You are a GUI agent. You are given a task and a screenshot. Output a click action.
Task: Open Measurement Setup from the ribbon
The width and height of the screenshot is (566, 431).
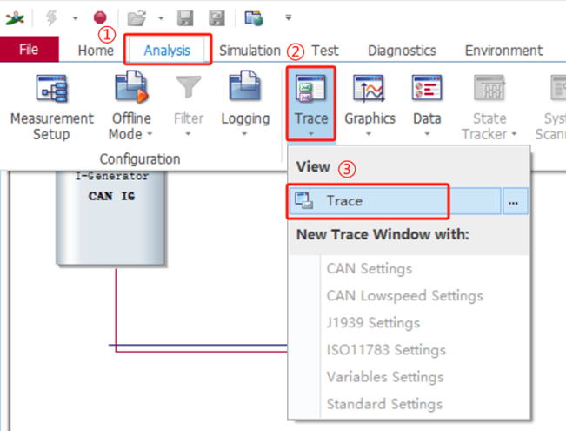[51, 107]
